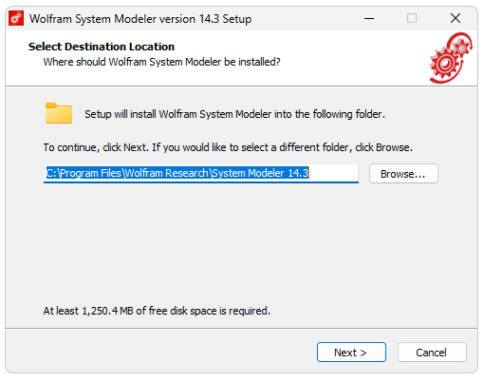Click the disabled maximize window button

click(412, 18)
